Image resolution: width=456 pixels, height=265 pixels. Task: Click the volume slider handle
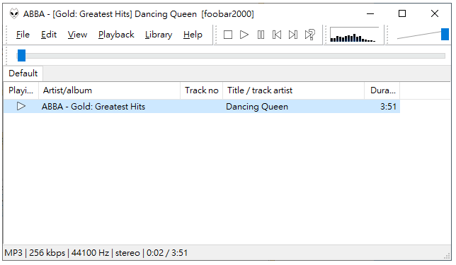445,34
